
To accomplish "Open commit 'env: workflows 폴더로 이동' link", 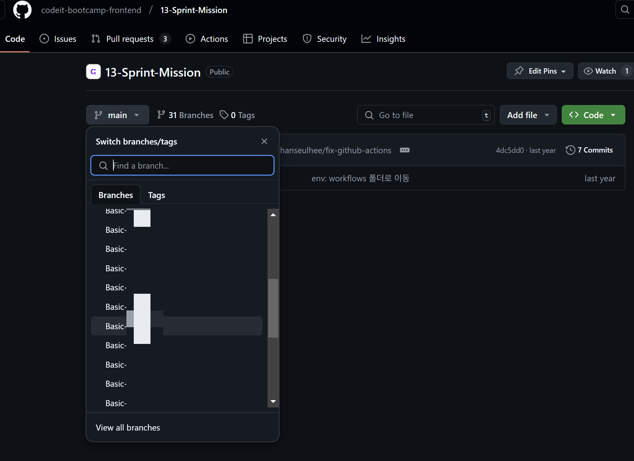I will (x=360, y=178).
